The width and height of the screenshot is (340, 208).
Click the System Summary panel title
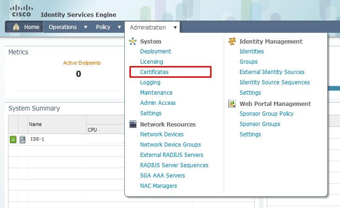click(34, 108)
